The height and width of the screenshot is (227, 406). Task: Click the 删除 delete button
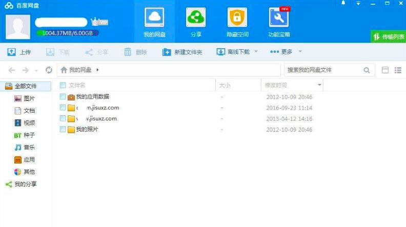135,52
